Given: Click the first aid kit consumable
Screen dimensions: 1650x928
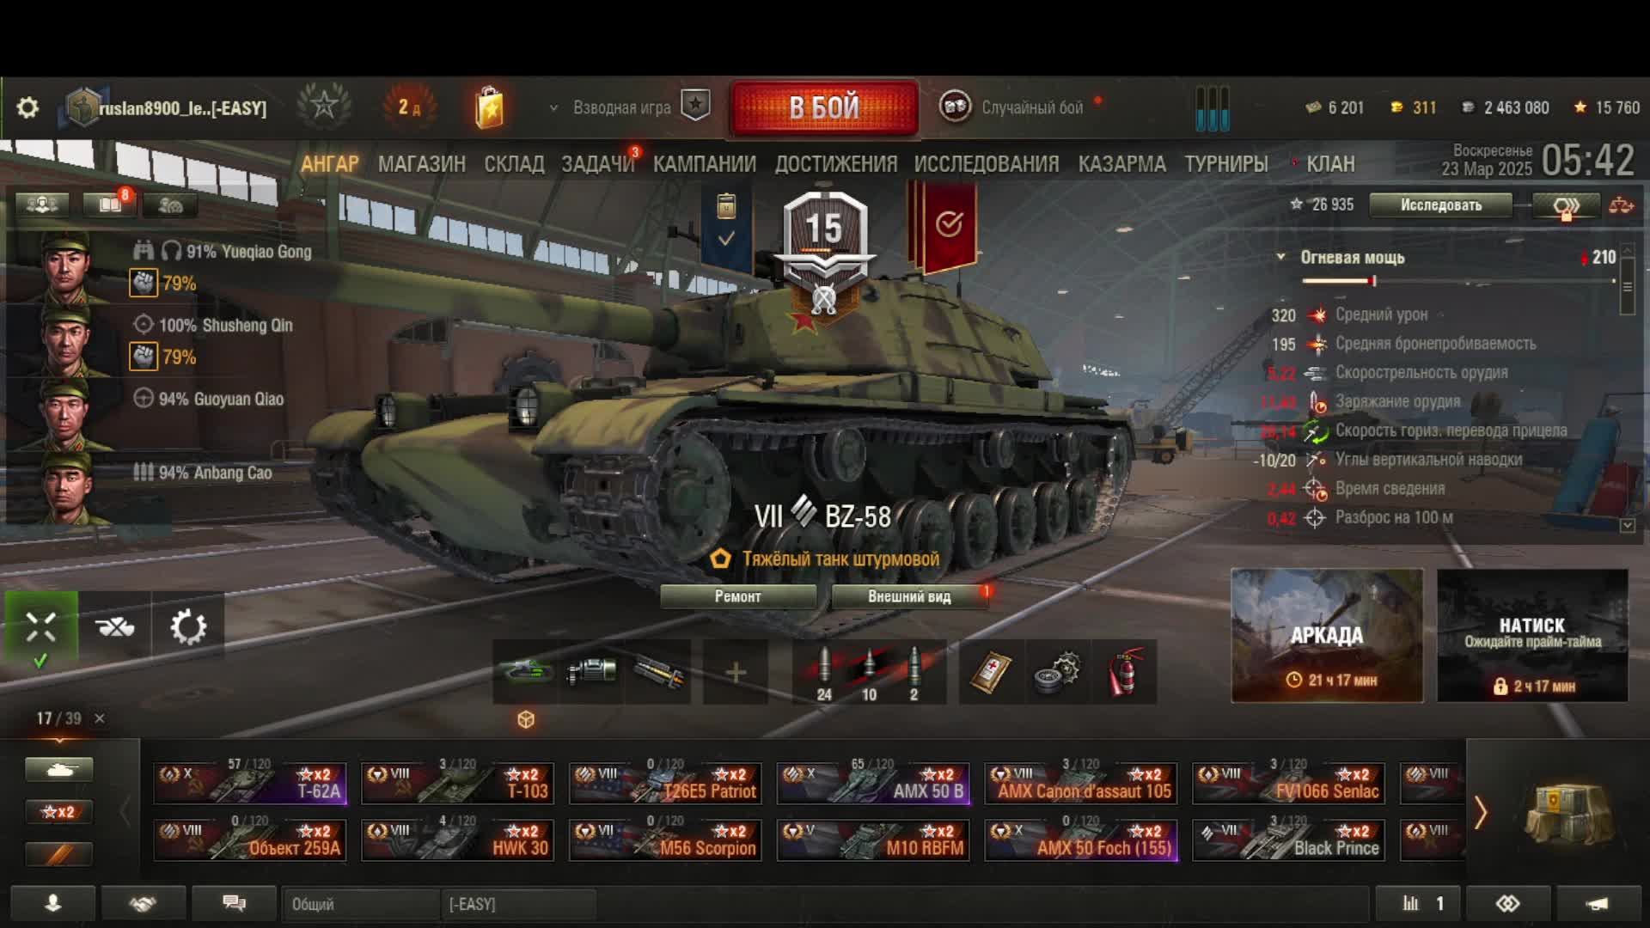Looking at the screenshot, I should [992, 672].
